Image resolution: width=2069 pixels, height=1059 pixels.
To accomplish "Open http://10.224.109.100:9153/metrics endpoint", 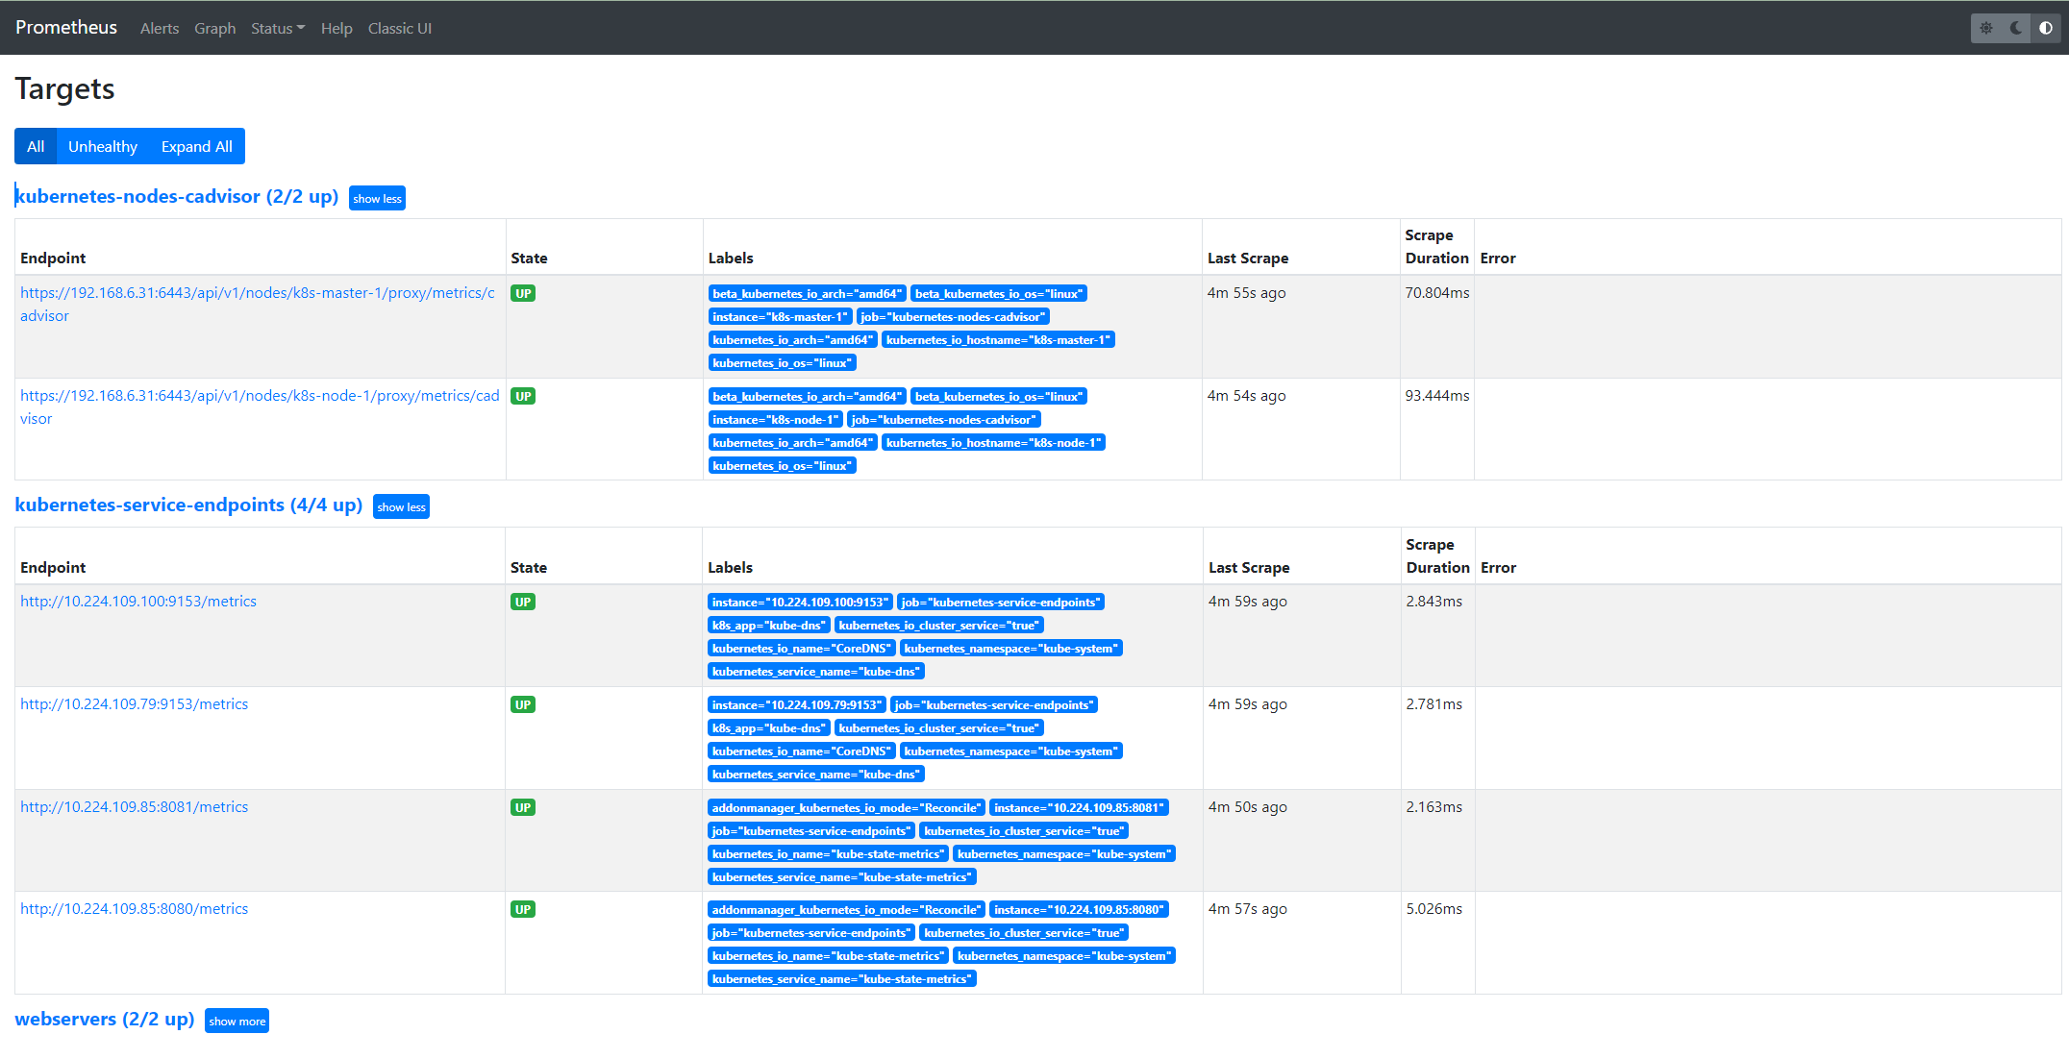I will (138, 602).
